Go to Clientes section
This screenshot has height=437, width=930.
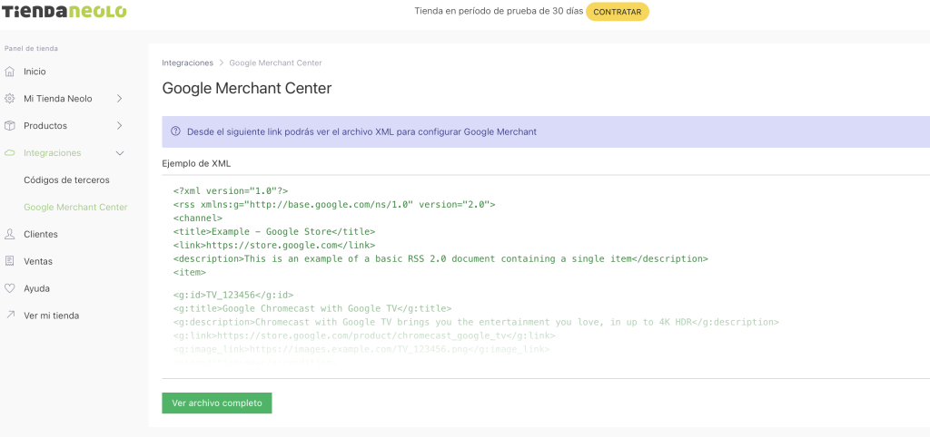[40, 234]
